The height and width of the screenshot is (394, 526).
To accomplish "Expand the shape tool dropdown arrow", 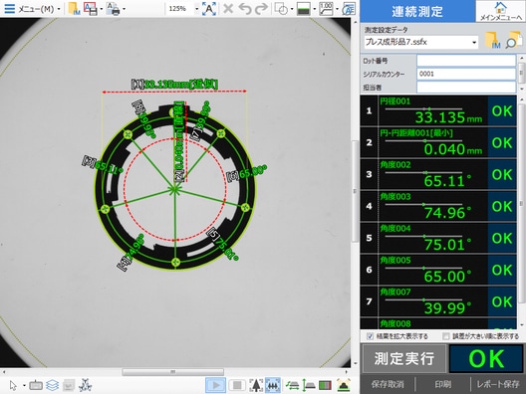I will click(x=292, y=9).
